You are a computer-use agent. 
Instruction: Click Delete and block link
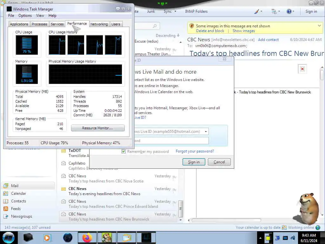210,31
